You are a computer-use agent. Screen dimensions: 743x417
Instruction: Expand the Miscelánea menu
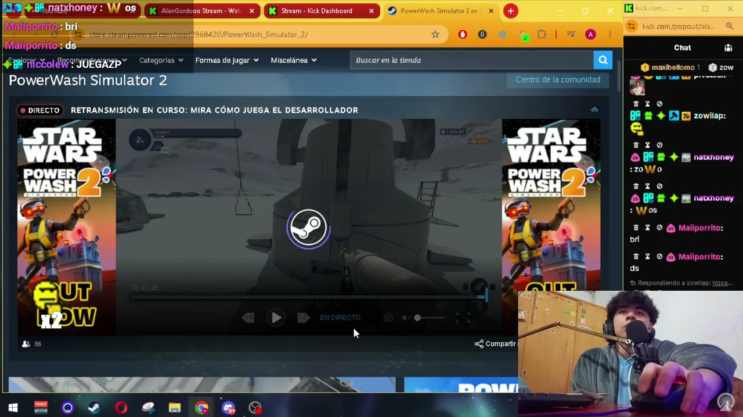(x=294, y=60)
